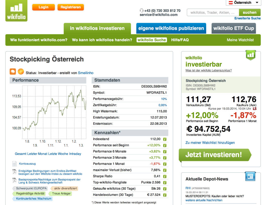The width and height of the screenshot is (264, 205).
Task: Click the Jetzt investieren! button
Action: (x=214, y=155)
